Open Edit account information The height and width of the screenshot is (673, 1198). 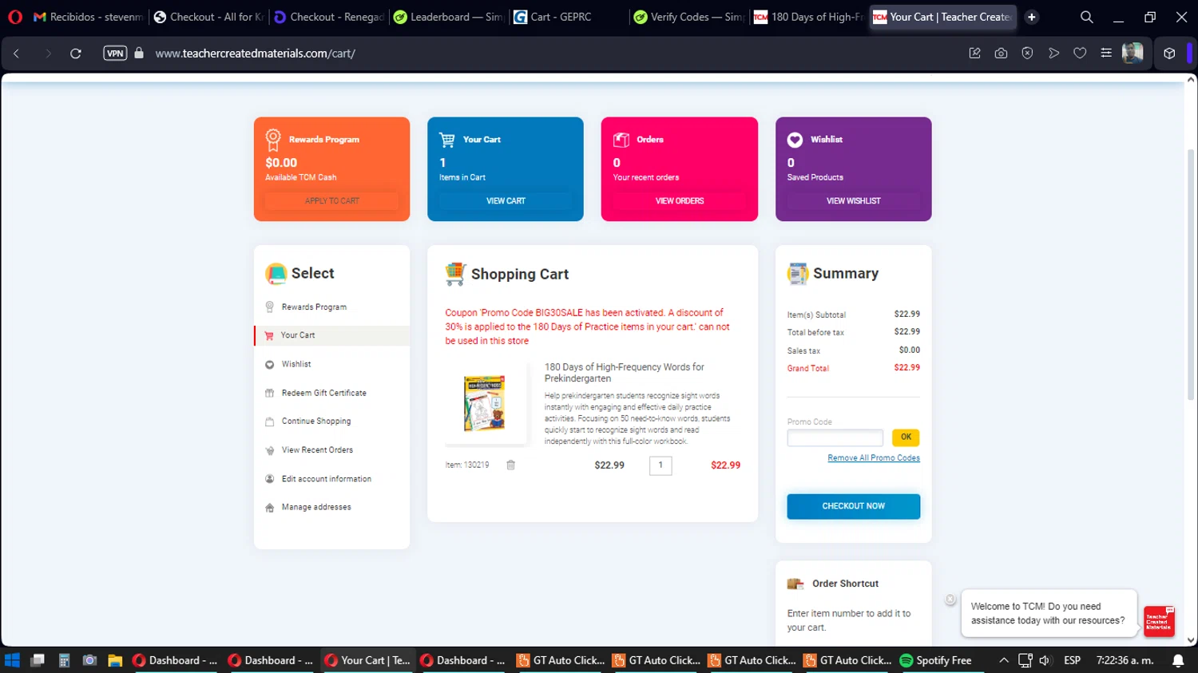tap(326, 479)
